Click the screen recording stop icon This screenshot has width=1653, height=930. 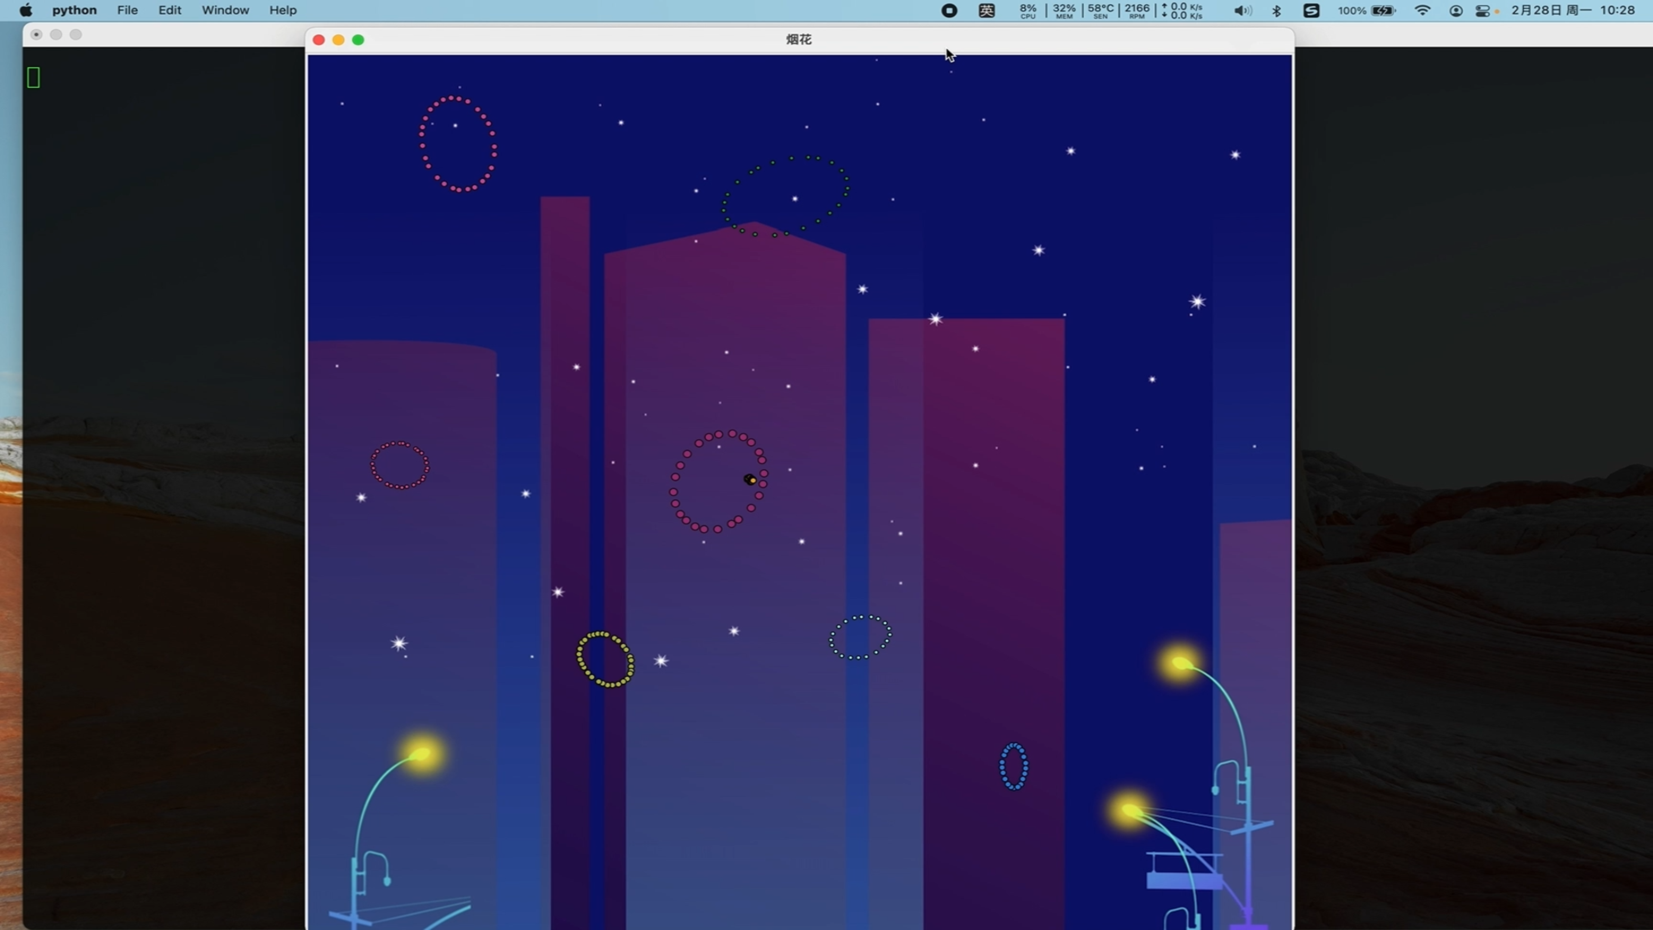pyautogui.click(x=949, y=10)
